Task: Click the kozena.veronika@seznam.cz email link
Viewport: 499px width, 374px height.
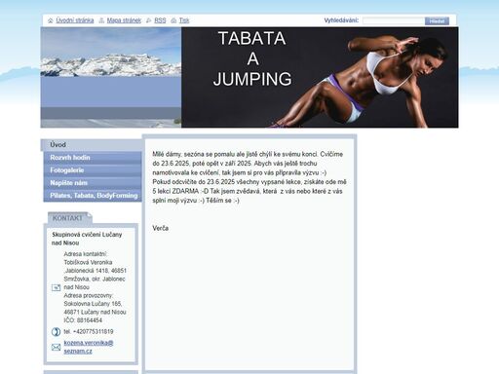Action: click(x=89, y=347)
